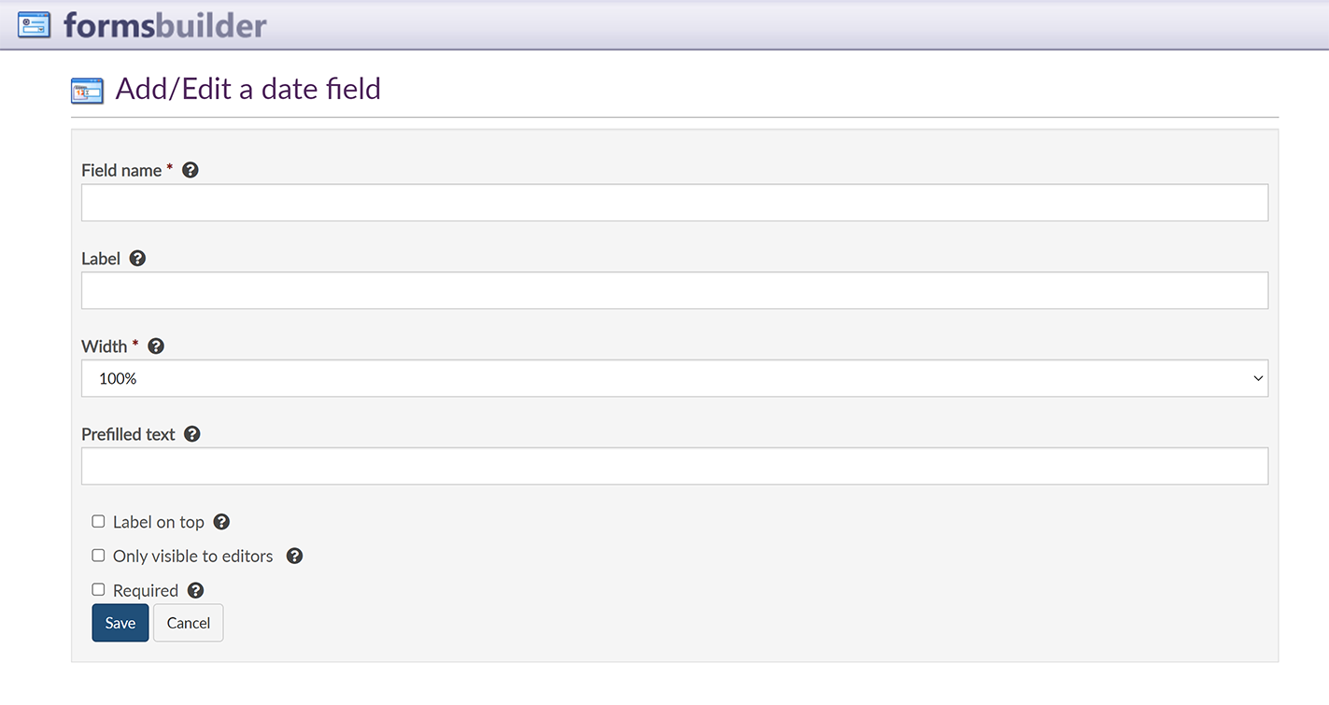
Task: Click the formsbuilder title text
Action: 165,25
